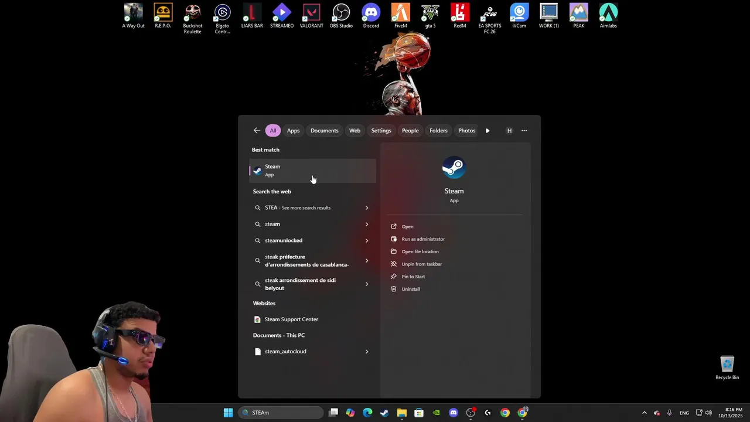Screen dimensions: 750x422
Task: Select Discord desktop shortcut
Action: (x=371, y=16)
